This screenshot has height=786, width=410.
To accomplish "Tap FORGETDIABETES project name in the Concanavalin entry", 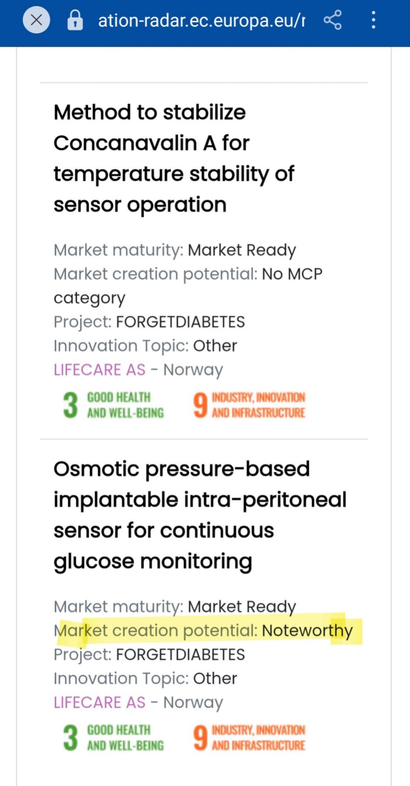I will point(180,322).
